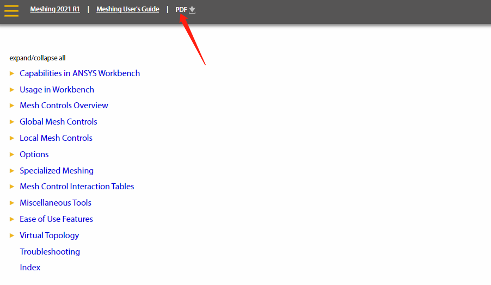Expand the Global Mesh Controls triangle
491x285 pixels.
pos(12,122)
